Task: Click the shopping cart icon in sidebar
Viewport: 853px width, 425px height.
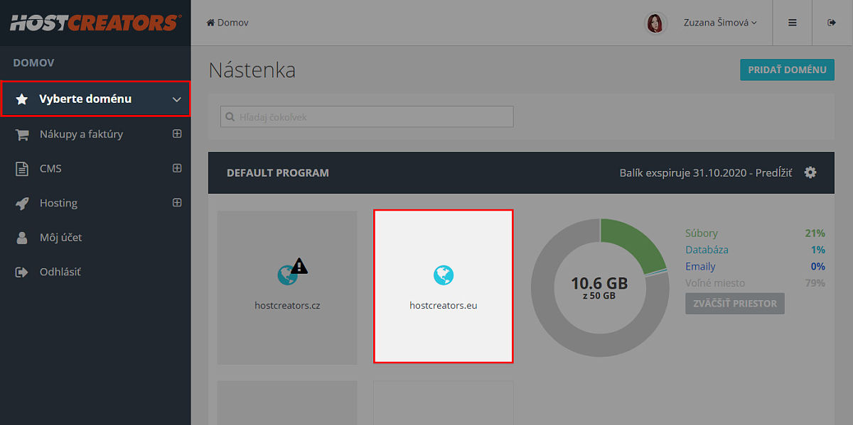Action: click(22, 135)
